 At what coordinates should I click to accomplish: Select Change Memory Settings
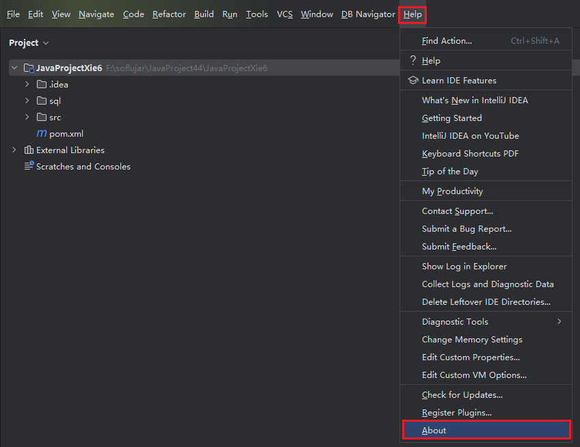coord(486,340)
